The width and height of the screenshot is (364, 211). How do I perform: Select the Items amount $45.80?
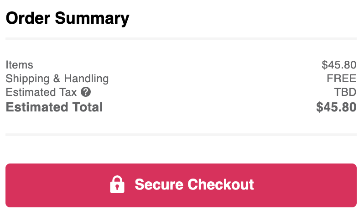pos(339,65)
